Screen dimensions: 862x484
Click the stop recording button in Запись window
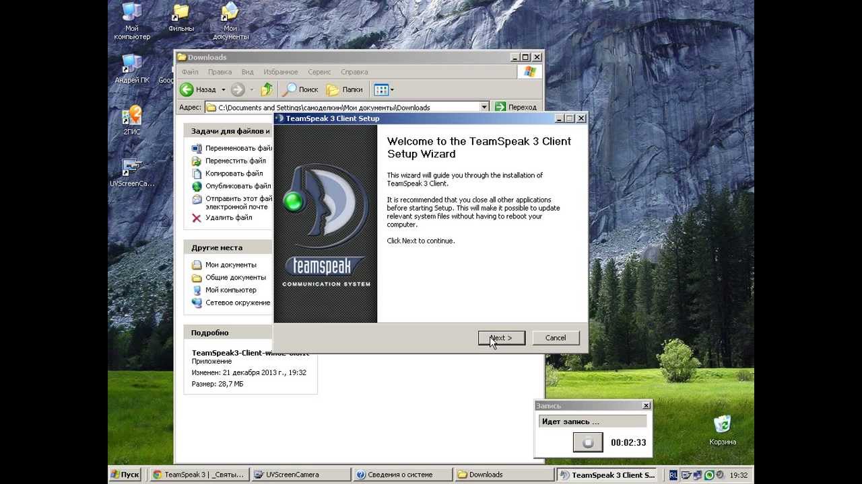pyautogui.click(x=588, y=442)
